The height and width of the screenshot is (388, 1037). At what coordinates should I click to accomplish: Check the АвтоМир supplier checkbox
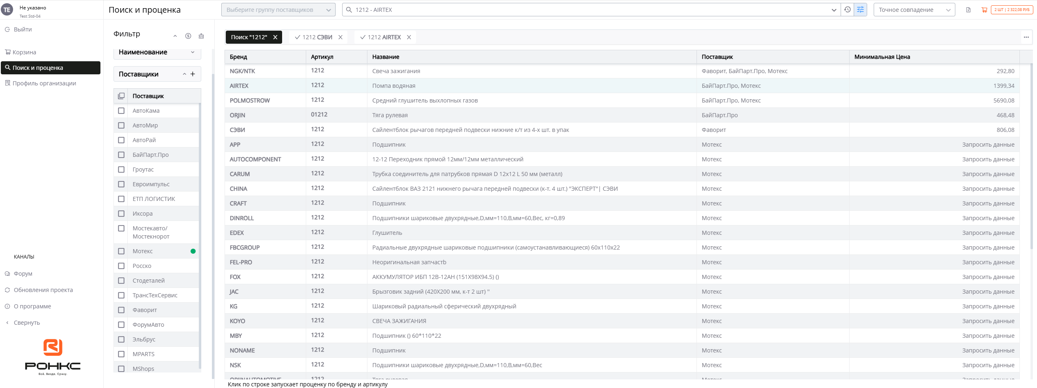[x=121, y=125]
